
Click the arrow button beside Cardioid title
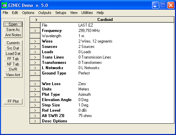[36, 20]
